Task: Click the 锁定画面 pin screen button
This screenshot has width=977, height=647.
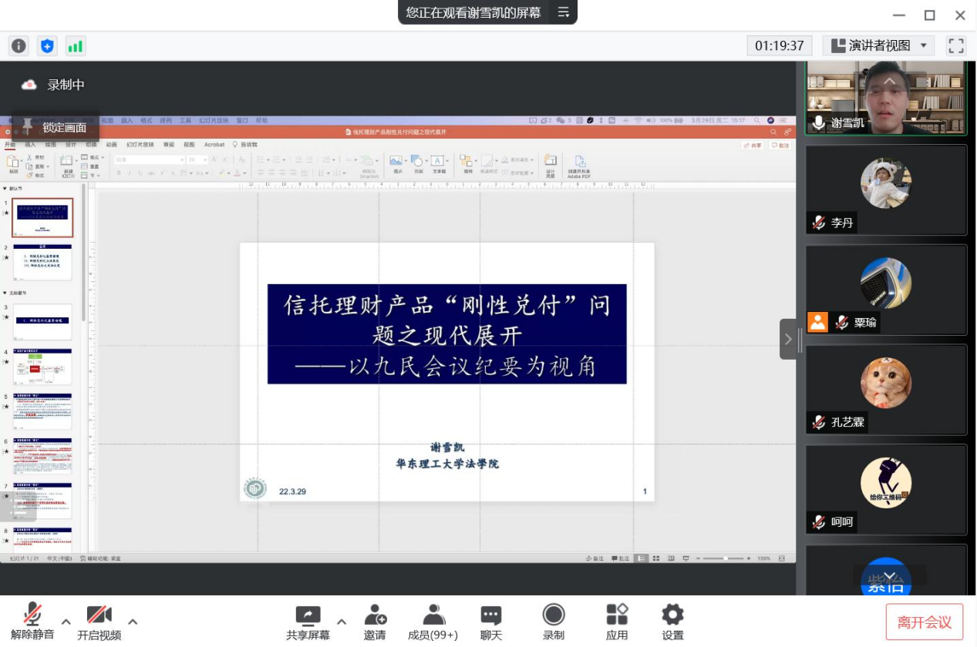Action: (x=54, y=127)
